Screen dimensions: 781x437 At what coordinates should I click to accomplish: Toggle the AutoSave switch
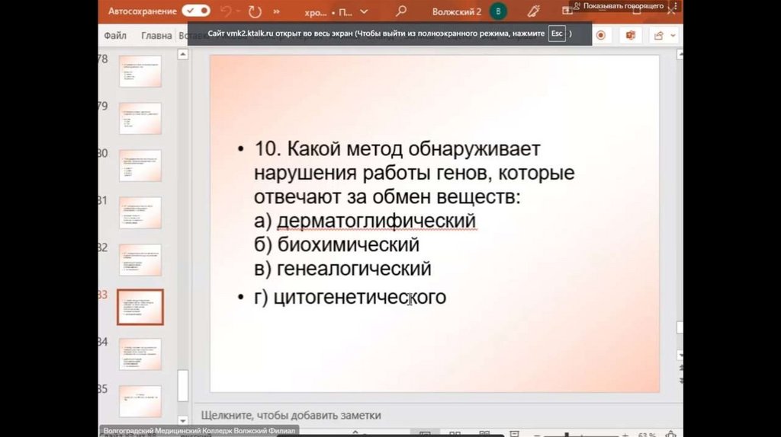(x=196, y=11)
